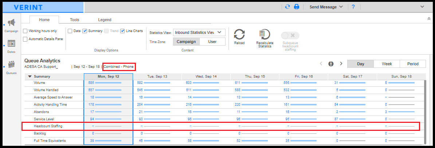Open Statistics View dropdown
The height and width of the screenshot is (148, 435).
point(199,32)
